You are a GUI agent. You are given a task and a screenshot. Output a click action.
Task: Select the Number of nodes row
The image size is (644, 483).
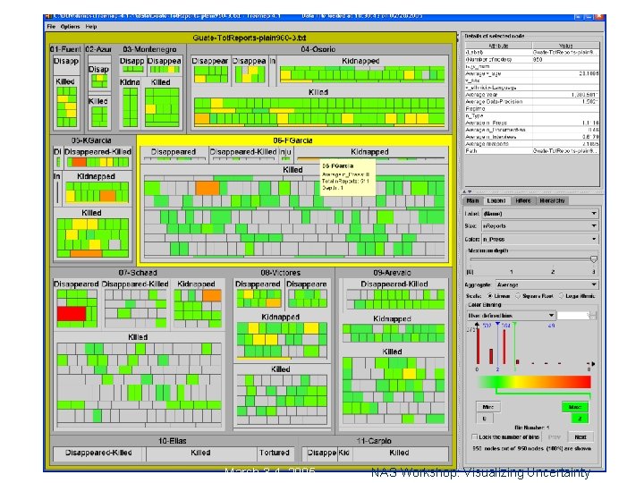coord(532,60)
